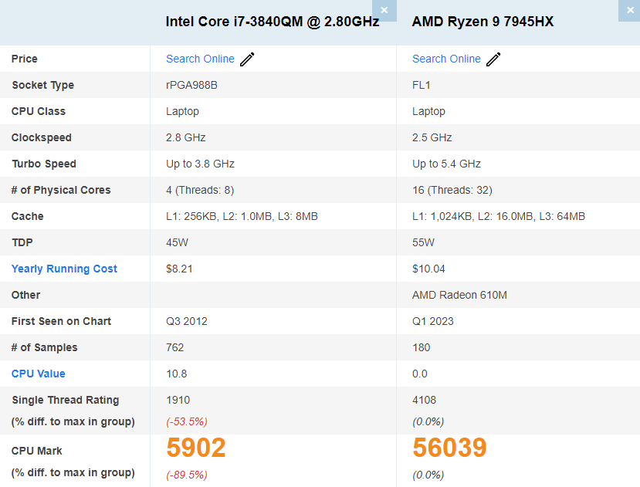
Task: Open the Yearly Running Cost link
Action: coord(64,269)
